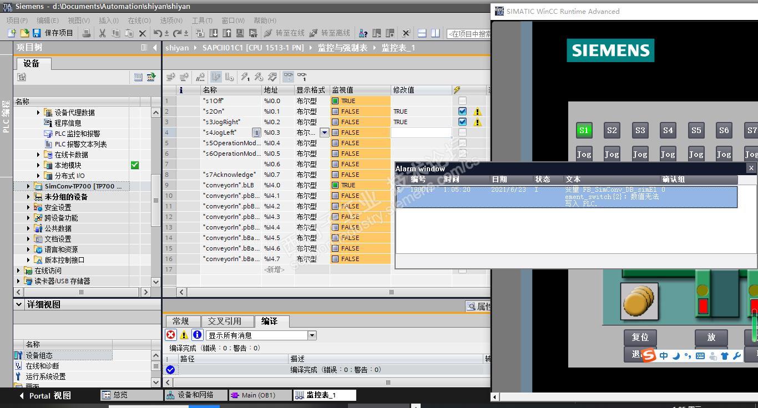Click the Undo arrow icon

[x=158, y=33]
